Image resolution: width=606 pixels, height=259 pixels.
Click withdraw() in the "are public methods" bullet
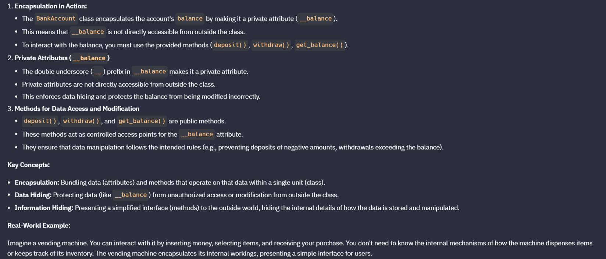[x=81, y=121]
